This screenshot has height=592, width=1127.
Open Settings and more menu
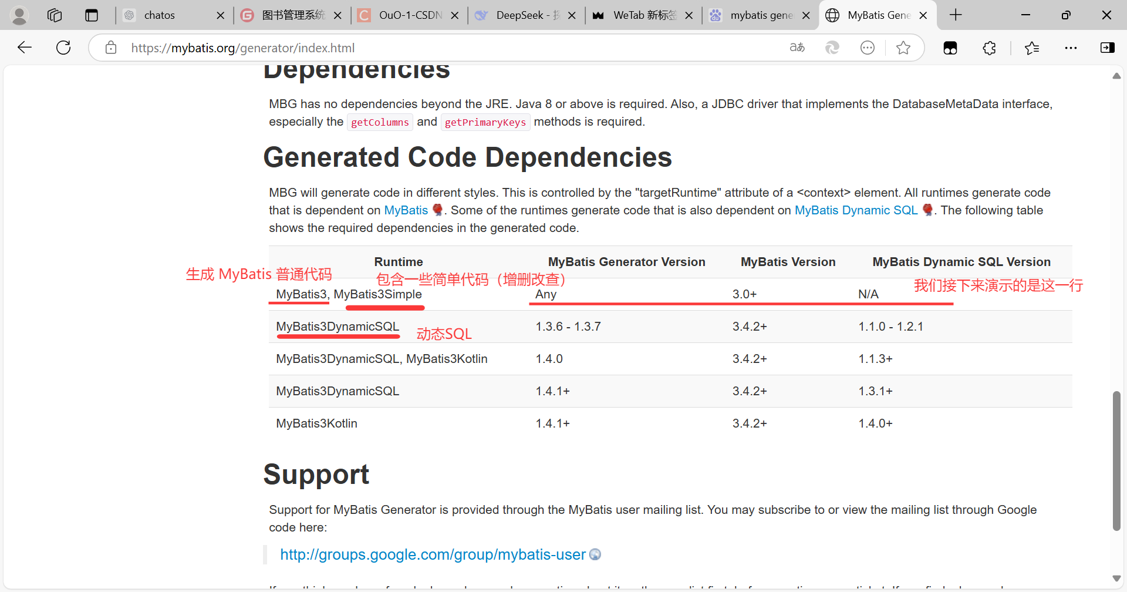click(1071, 48)
